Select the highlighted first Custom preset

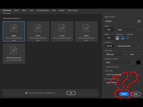[14, 31]
